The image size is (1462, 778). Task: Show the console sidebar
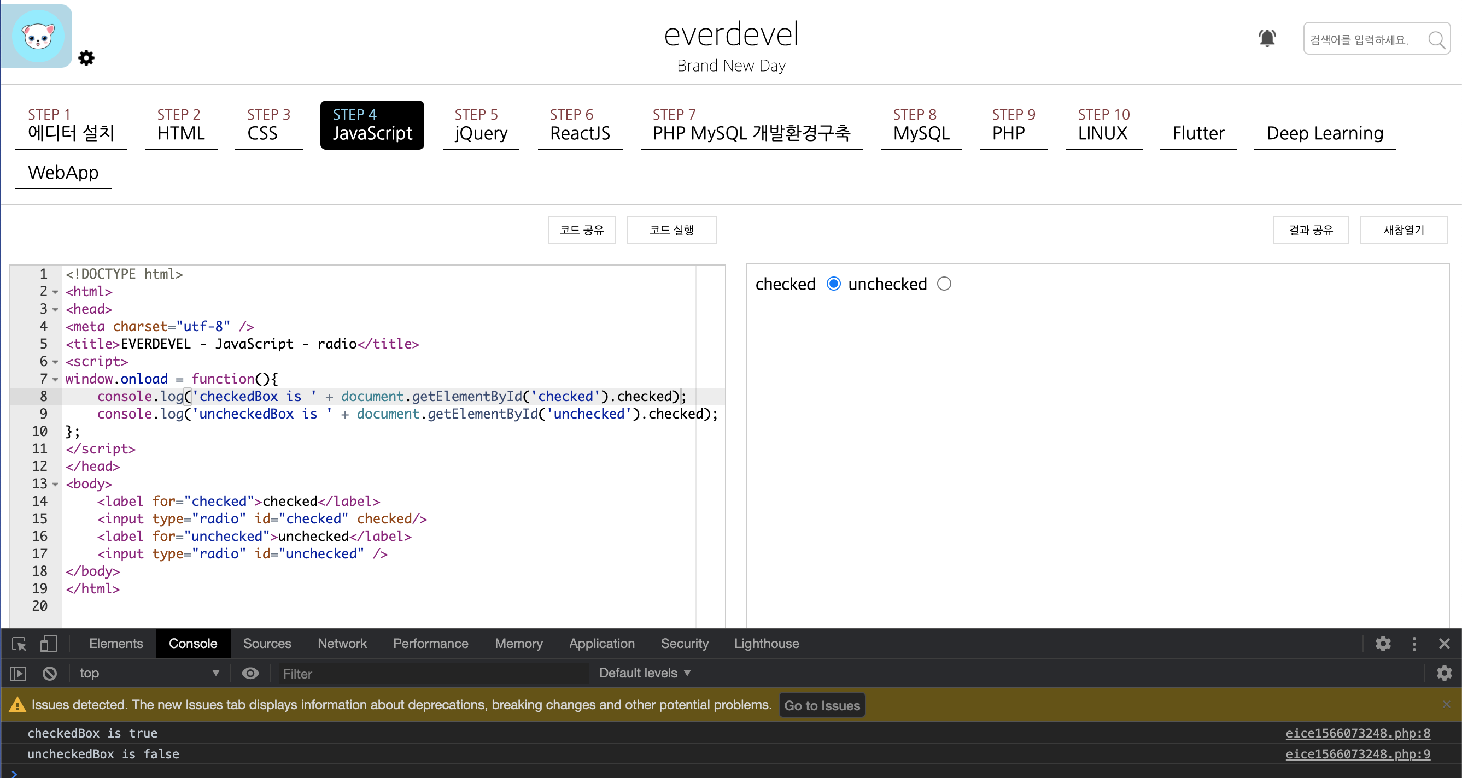[18, 673]
